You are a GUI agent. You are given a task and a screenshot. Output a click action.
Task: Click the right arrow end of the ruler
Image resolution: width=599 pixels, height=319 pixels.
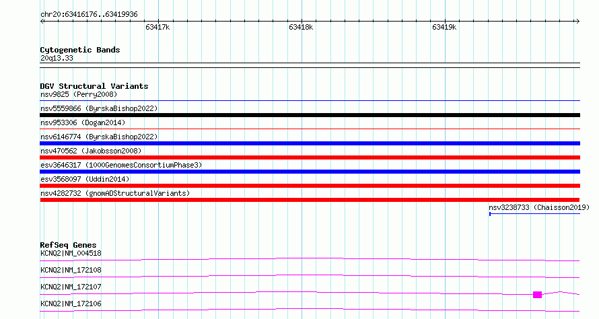[577, 22]
